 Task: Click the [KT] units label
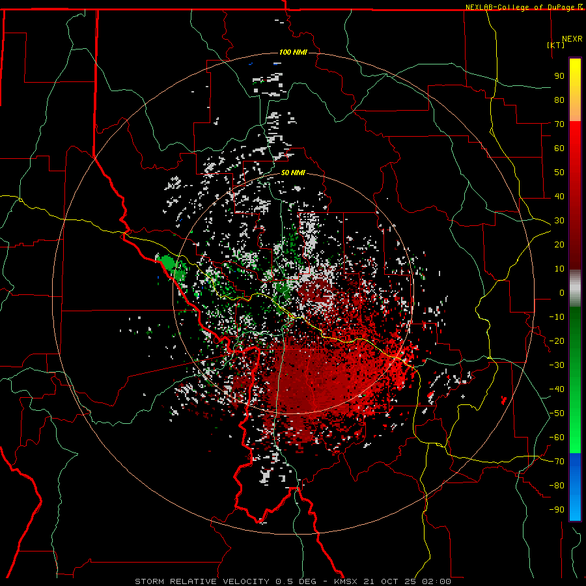tap(556, 45)
